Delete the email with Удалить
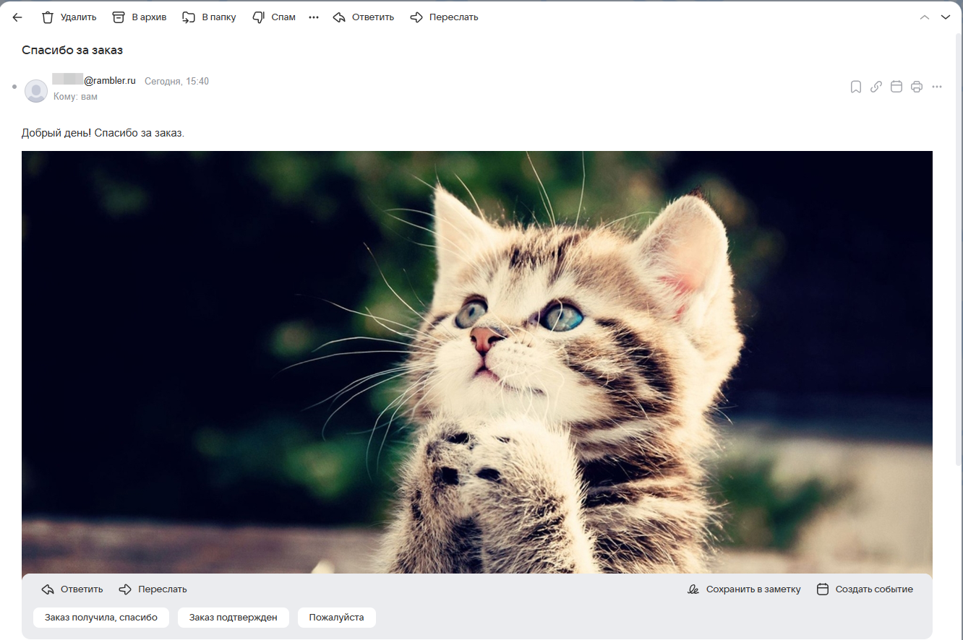 tap(69, 17)
